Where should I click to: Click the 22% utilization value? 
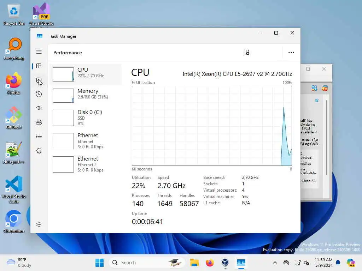point(139,186)
